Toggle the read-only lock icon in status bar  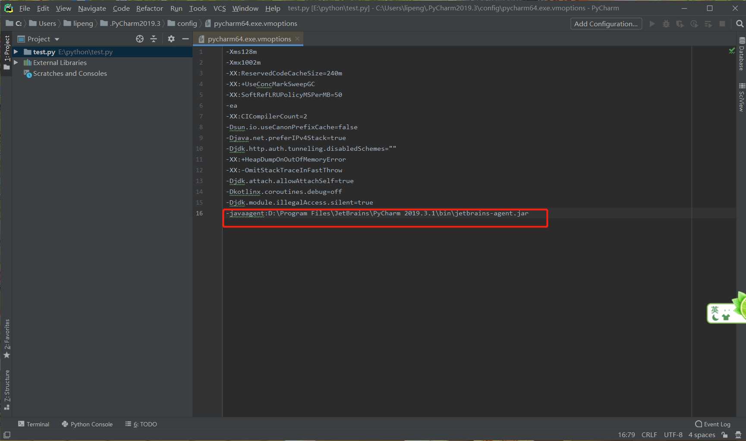tap(725, 435)
